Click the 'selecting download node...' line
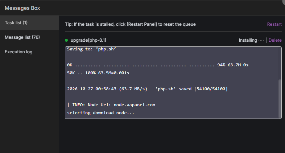Image resolution: width=285 pixels, height=153 pixels. pyautogui.click(x=101, y=113)
